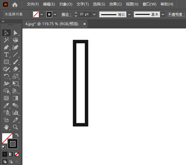Open the 窗口(W) menu

tap(149, 4)
